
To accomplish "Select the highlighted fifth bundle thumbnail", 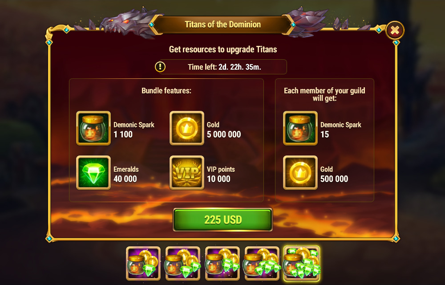I will 302,264.
